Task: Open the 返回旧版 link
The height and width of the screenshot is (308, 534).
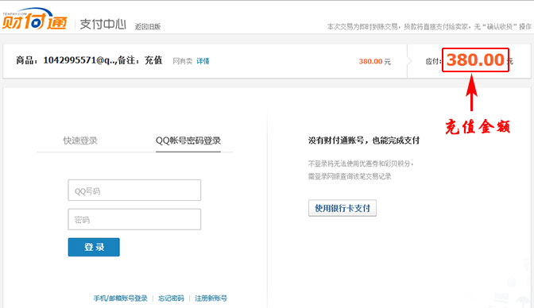Action: (x=148, y=26)
